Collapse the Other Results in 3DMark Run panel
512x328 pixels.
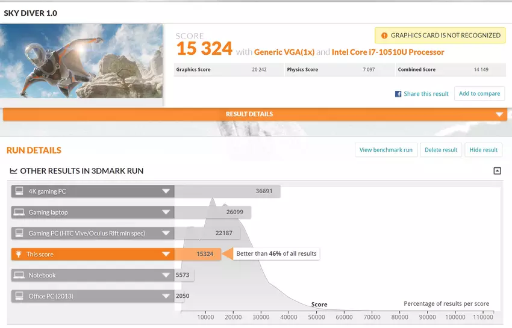pos(497,171)
